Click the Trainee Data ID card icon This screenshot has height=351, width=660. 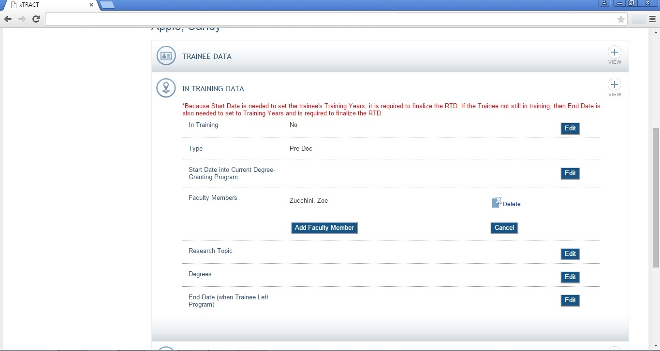click(166, 56)
